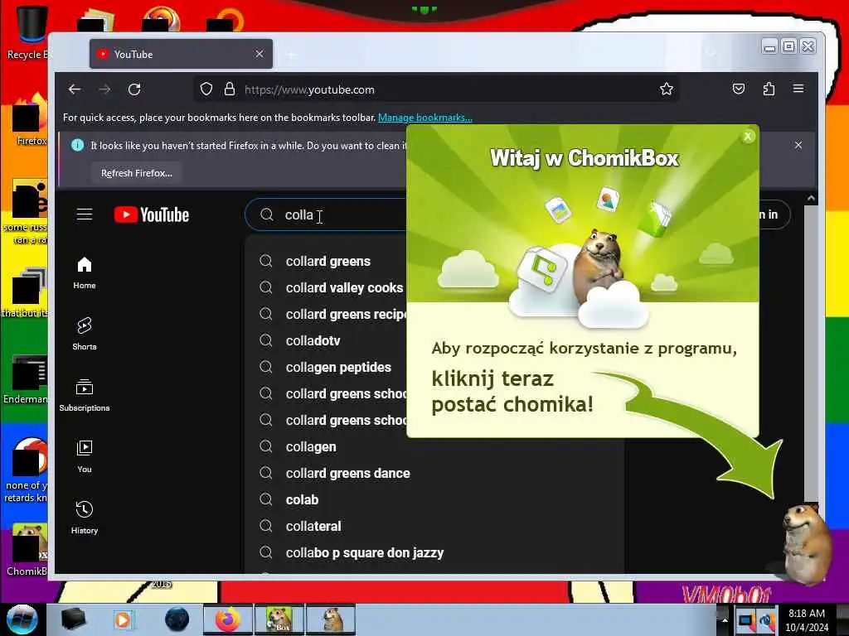
Task: Open the You section in sidebar
Action: tap(85, 456)
